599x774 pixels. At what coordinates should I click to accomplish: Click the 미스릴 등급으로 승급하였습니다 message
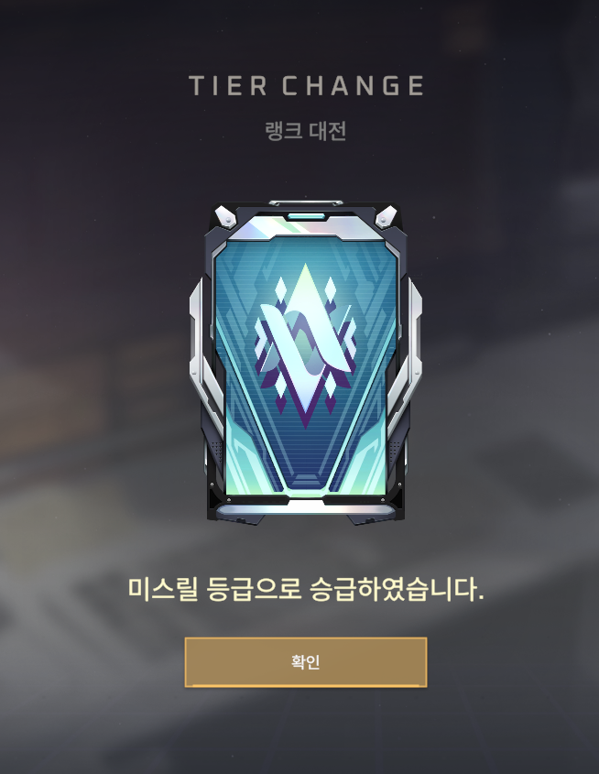click(x=305, y=589)
